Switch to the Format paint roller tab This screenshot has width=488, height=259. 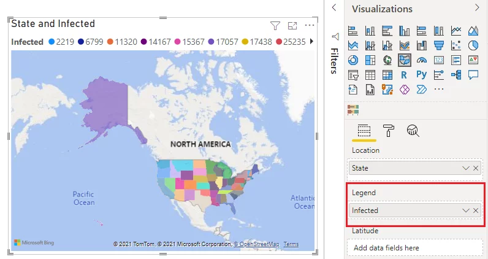pos(389,130)
